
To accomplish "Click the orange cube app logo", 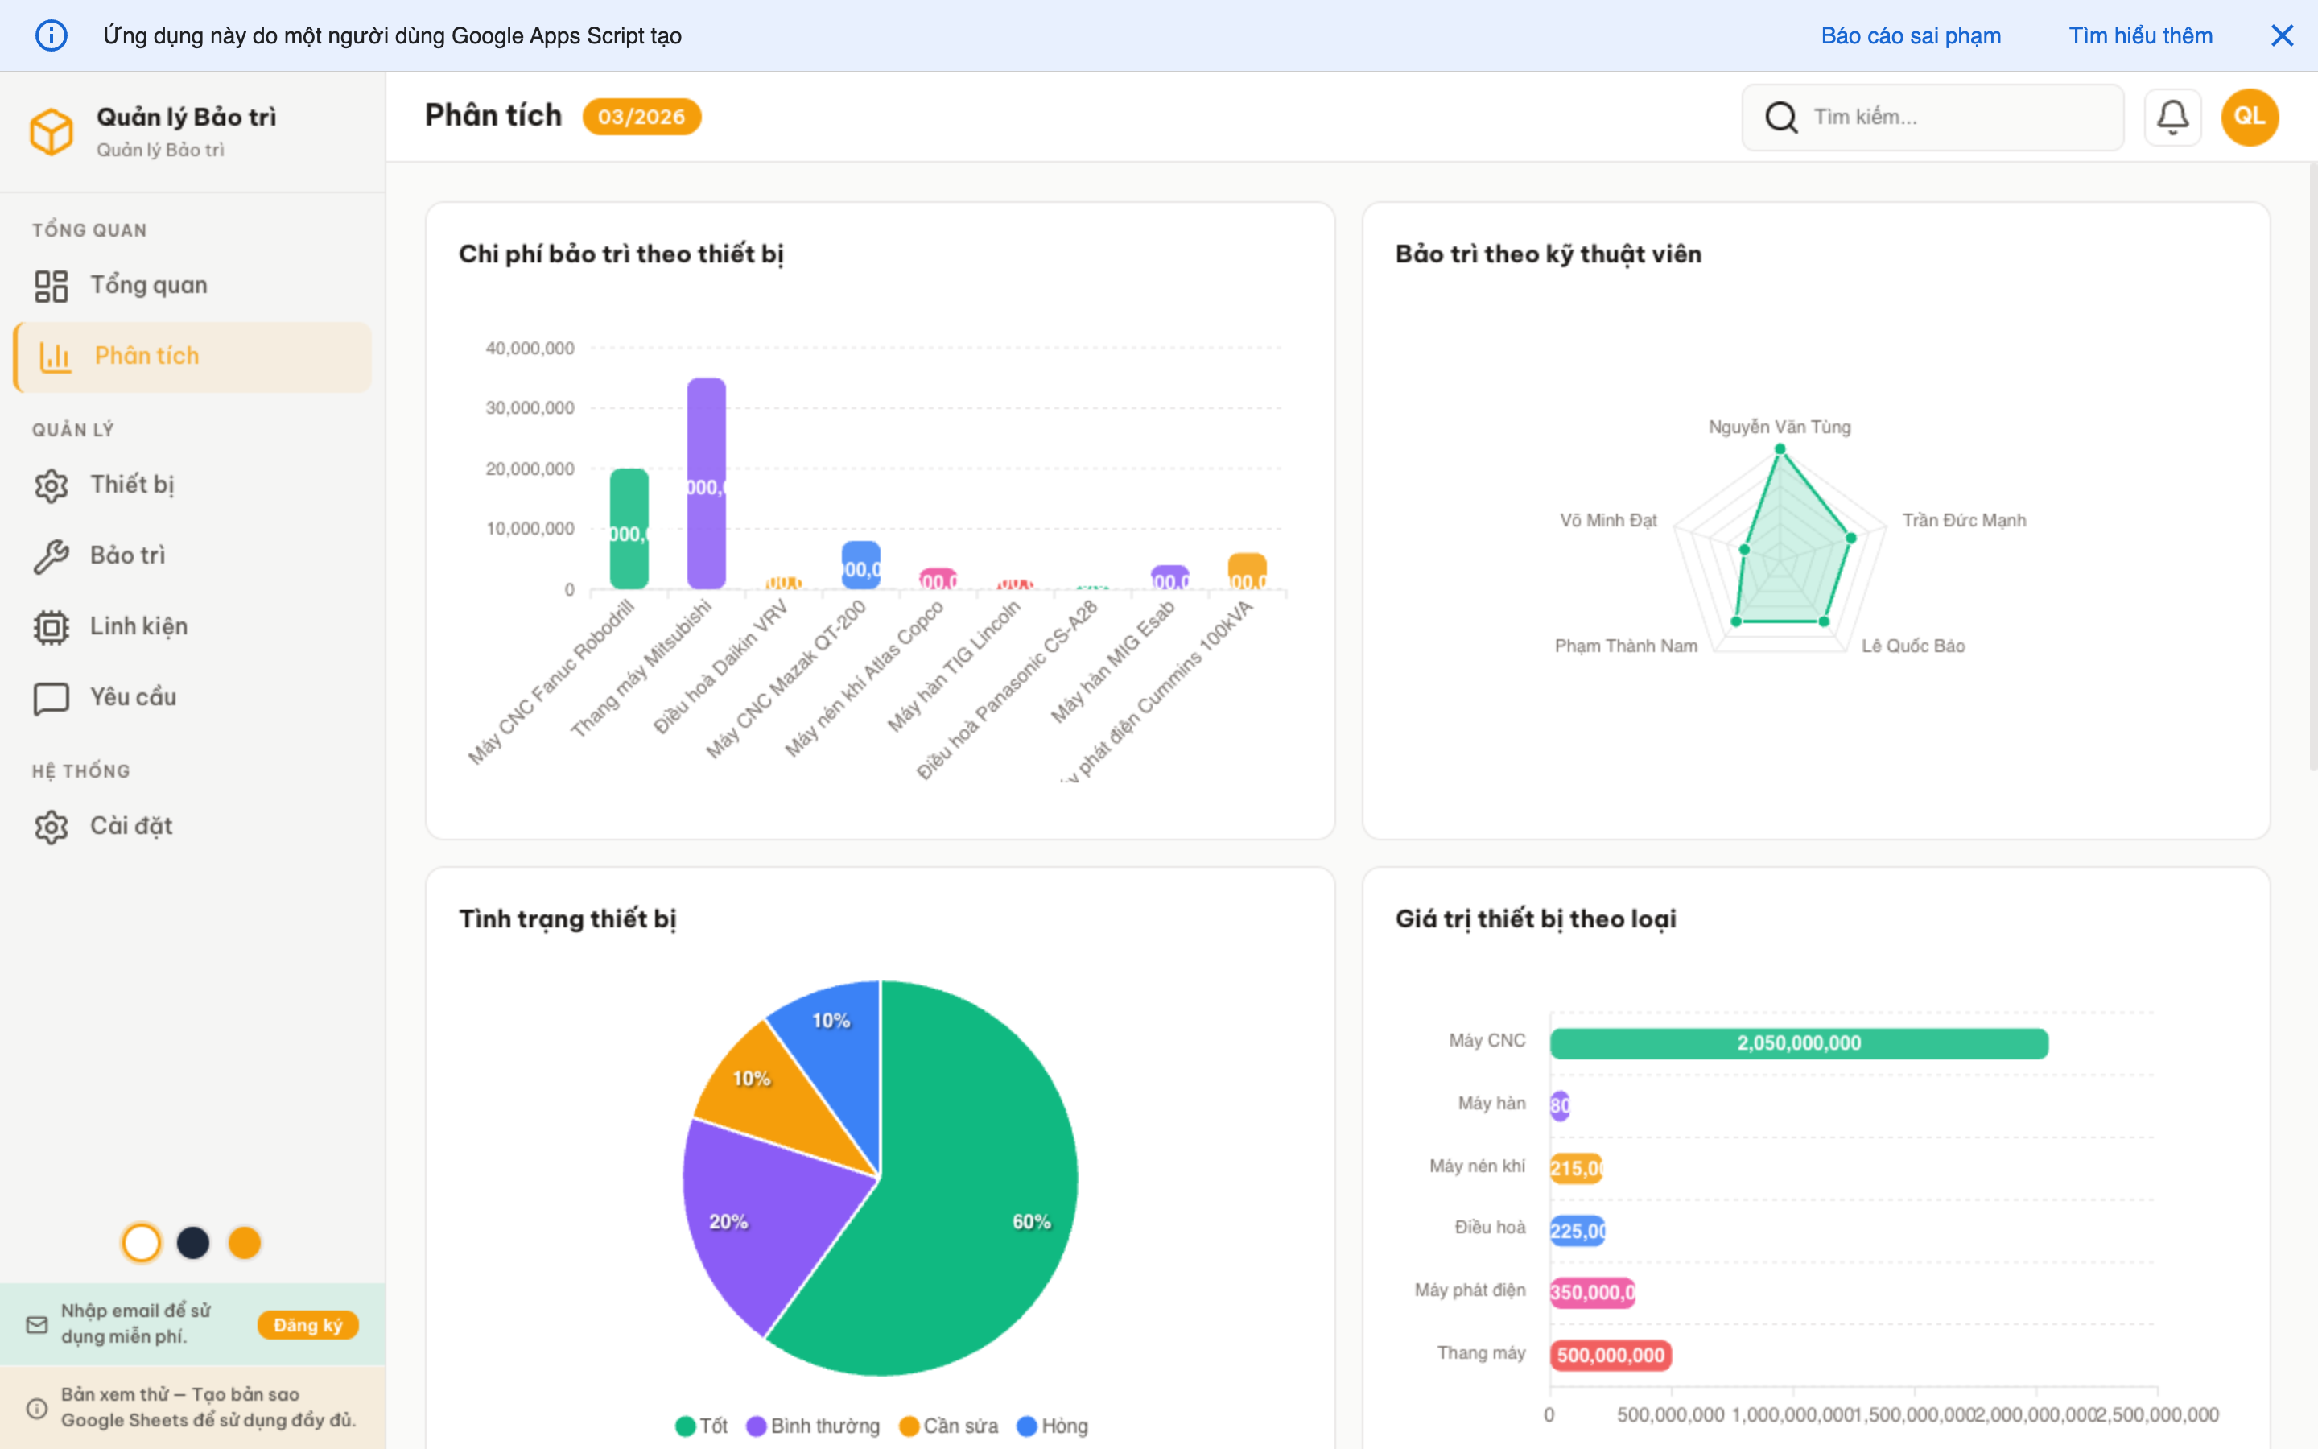I will pos(52,131).
